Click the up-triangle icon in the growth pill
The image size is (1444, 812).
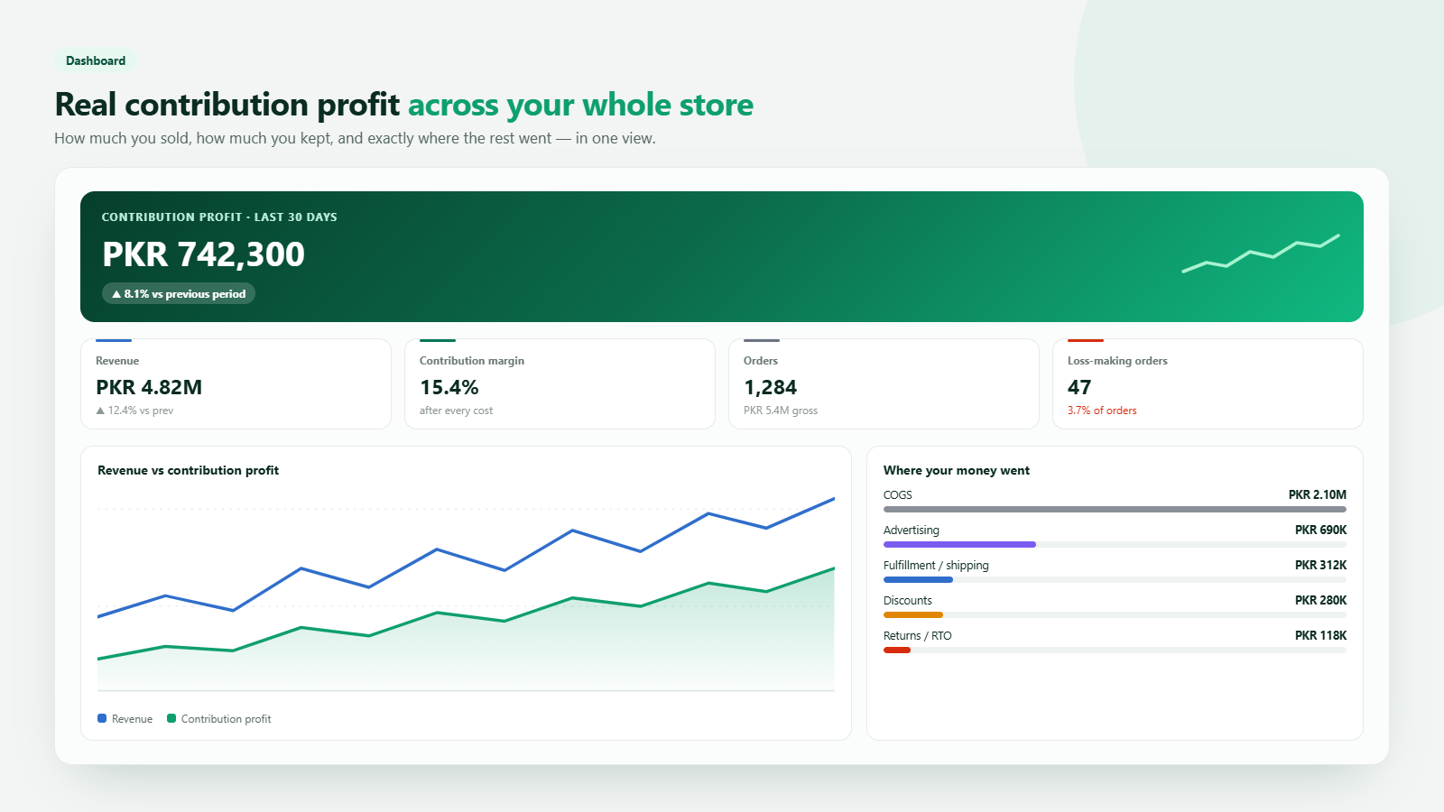pos(116,294)
